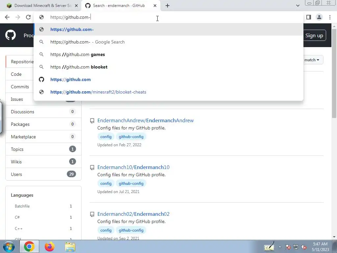Image resolution: width=337 pixels, height=253 pixels.
Task: Click the scrollbar down arrow
Action: pos(334,237)
